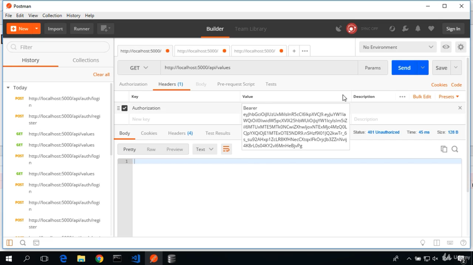Viewport: 473px width, 265px height.
Task: Click the Import button
Action: 55,29
